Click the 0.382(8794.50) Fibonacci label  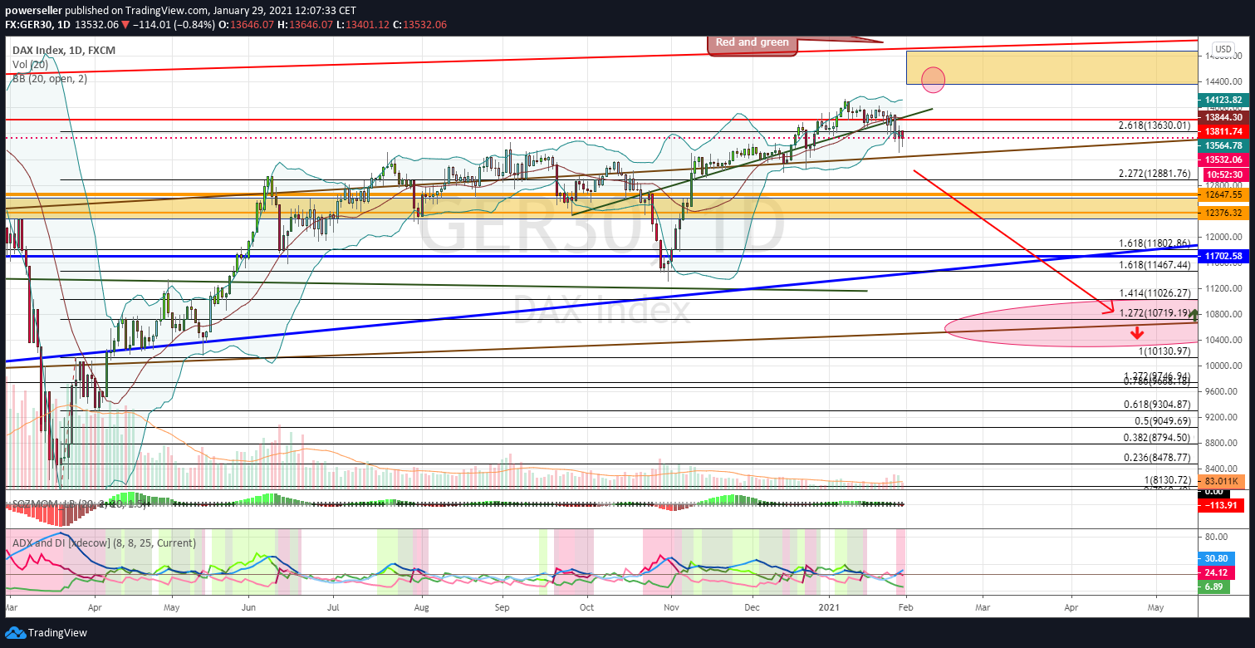tap(1157, 437)
